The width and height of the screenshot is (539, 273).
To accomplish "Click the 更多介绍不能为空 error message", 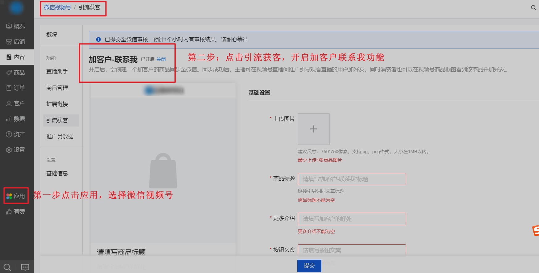I will point(316,231).
